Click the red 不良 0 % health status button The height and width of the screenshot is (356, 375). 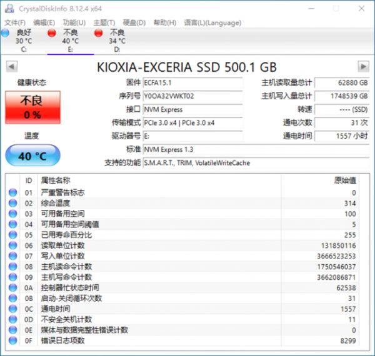click(32, 107)
